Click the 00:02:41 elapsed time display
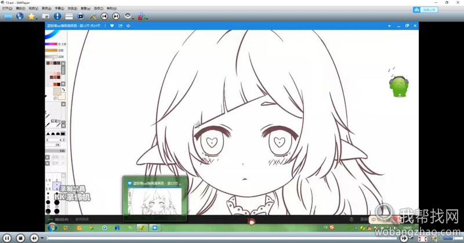The image size is (464, 243). [x=61, y=219]
